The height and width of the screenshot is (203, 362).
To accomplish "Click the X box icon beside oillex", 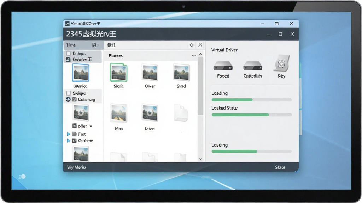I will click(x=74, y=126).
